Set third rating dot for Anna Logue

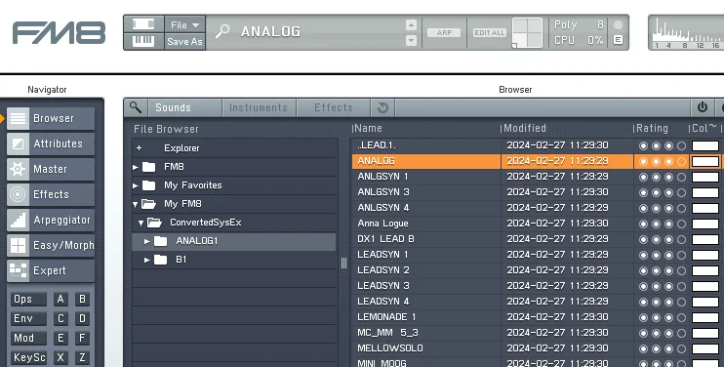click(x=668, y=224)
